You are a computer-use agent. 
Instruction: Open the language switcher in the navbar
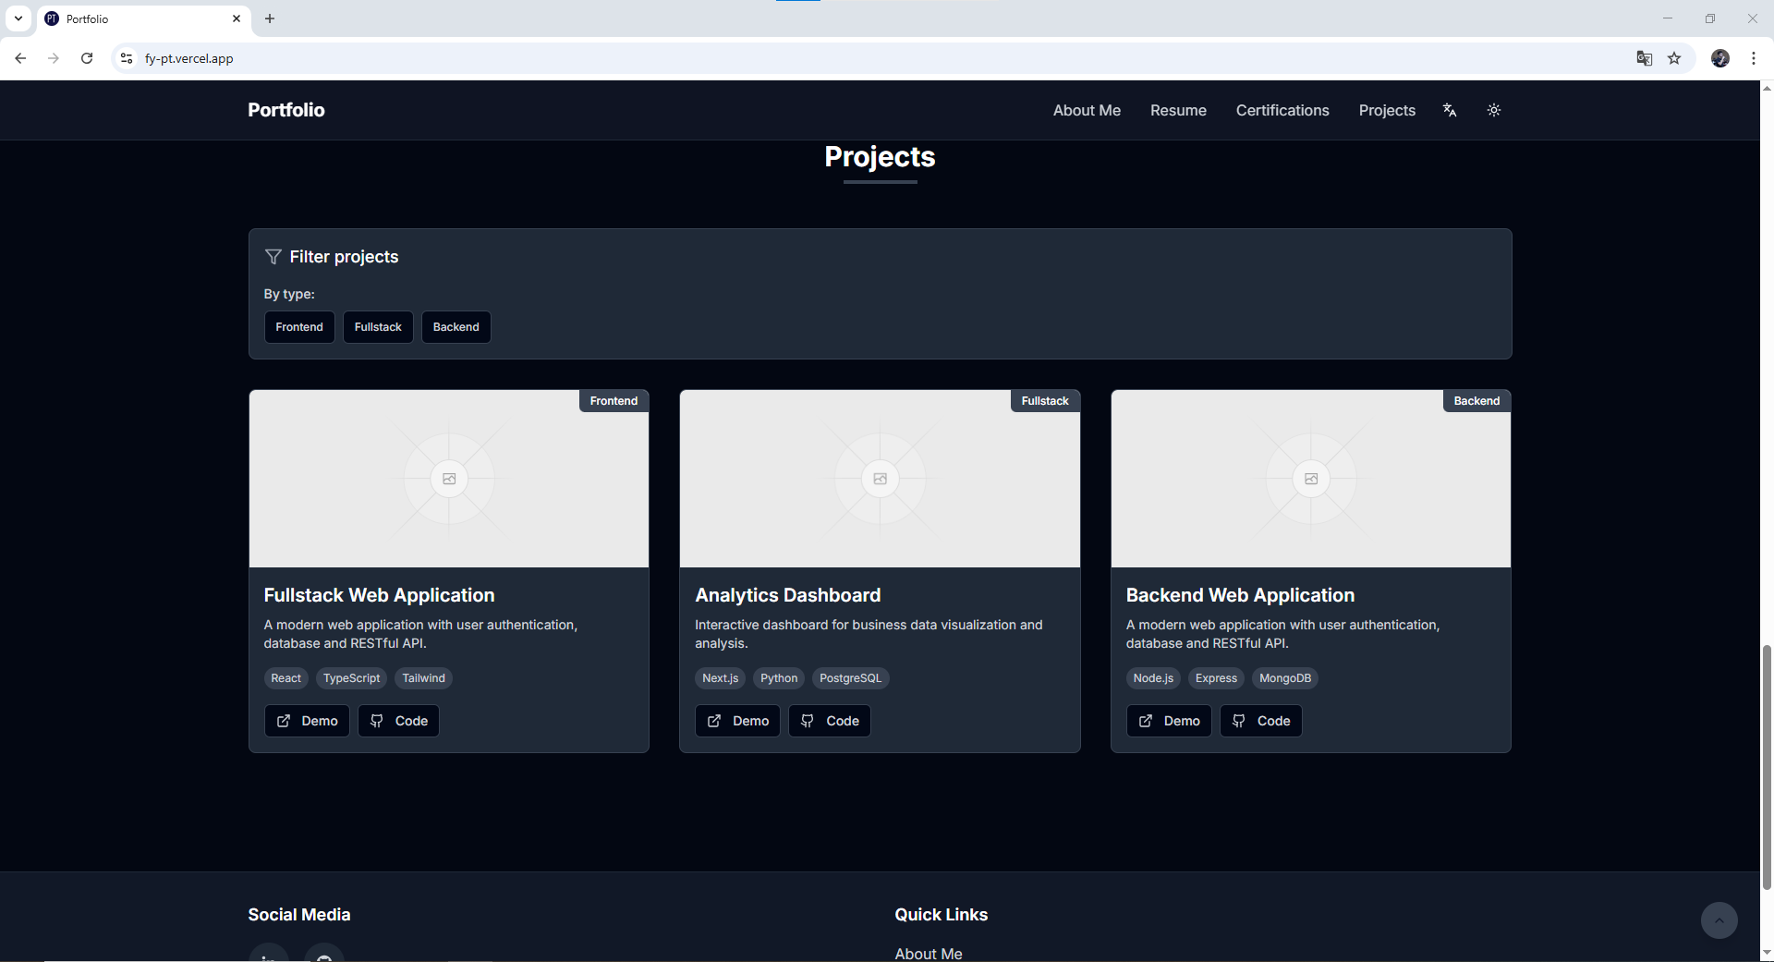(x=1449, y=110)
